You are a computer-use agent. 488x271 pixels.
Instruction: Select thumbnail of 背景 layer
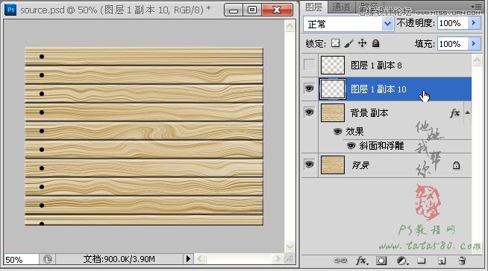pyautogui.click(x=333, y=165)
